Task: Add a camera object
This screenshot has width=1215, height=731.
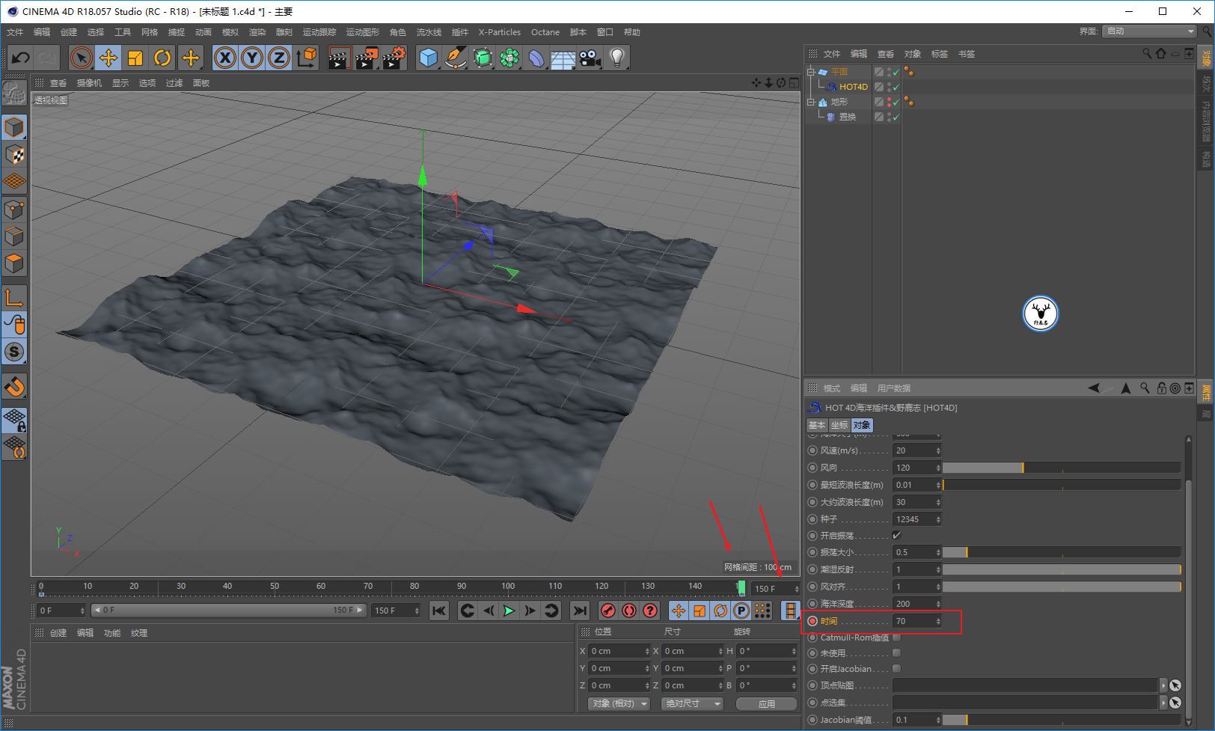Action: coord(590,58)
